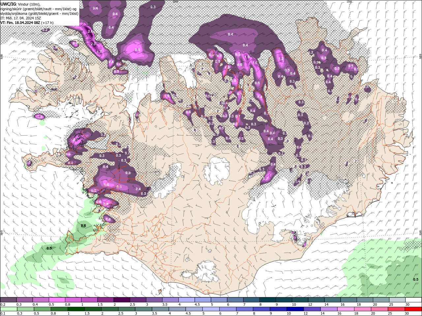Click the '1.5' label in upper legend row
Image resolution: width=422 pixels, height=316 pixels.
point(100,304)
